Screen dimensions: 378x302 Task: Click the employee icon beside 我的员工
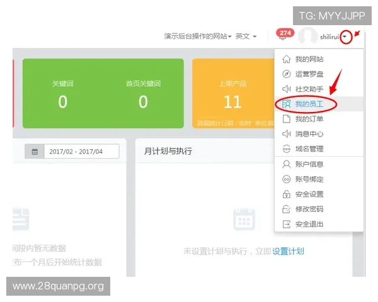pos(286,104)
